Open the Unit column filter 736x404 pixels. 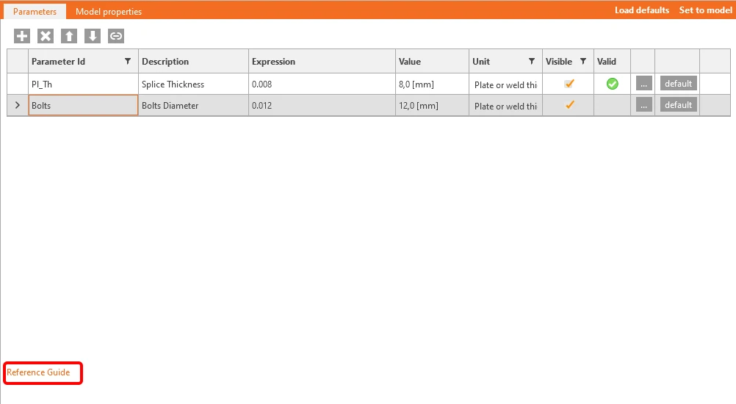click(x=531, y=61)
